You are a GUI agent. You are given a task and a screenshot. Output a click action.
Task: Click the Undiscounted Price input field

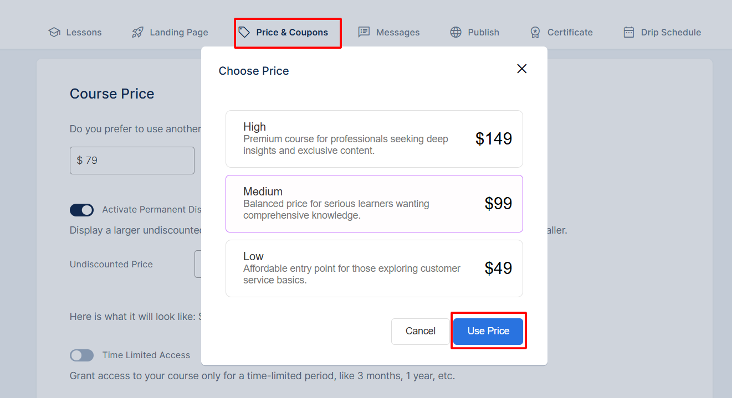pos(198,264)
